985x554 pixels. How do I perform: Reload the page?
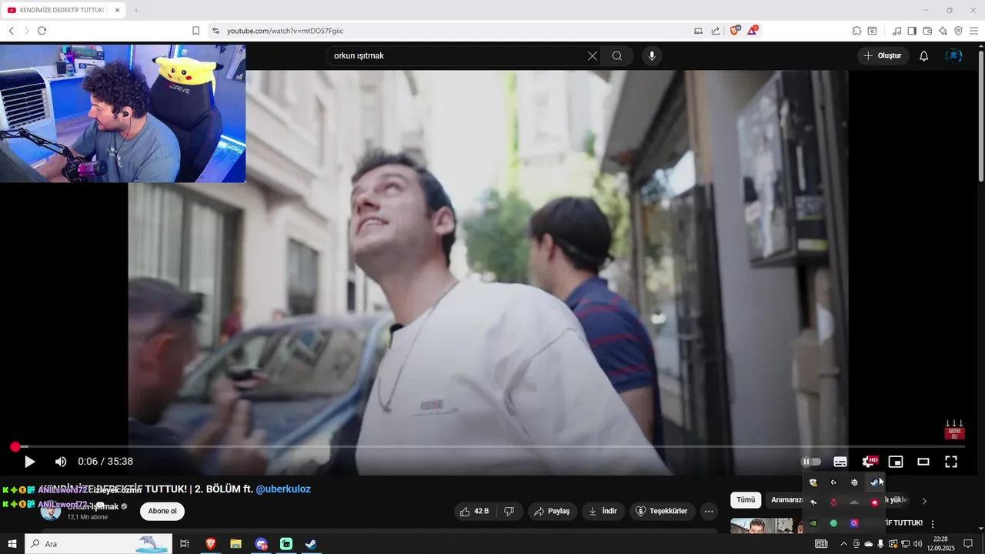(42, 31)
